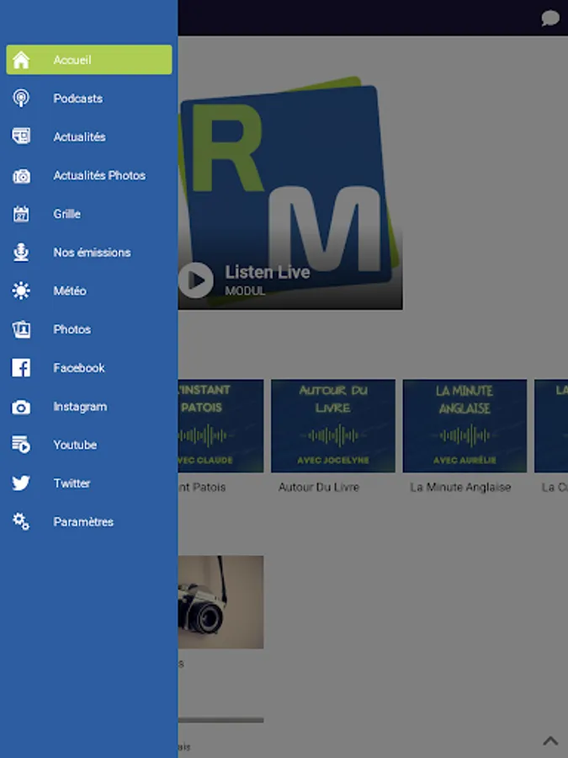568x758 pixels.
Task: Open Actualités Photos label in the drawer
Action: [x=99, y=175]
